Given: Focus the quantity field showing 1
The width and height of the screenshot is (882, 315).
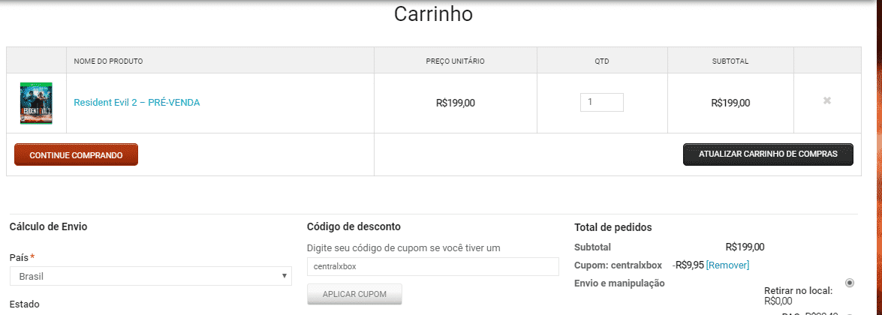Looking at the screenshot, I should (602, 102).
